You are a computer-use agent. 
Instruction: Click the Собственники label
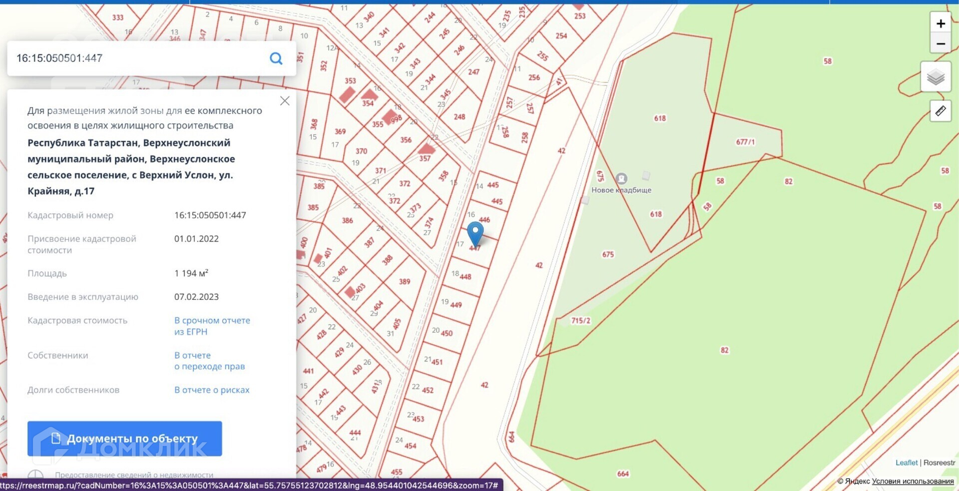point(58,356)
